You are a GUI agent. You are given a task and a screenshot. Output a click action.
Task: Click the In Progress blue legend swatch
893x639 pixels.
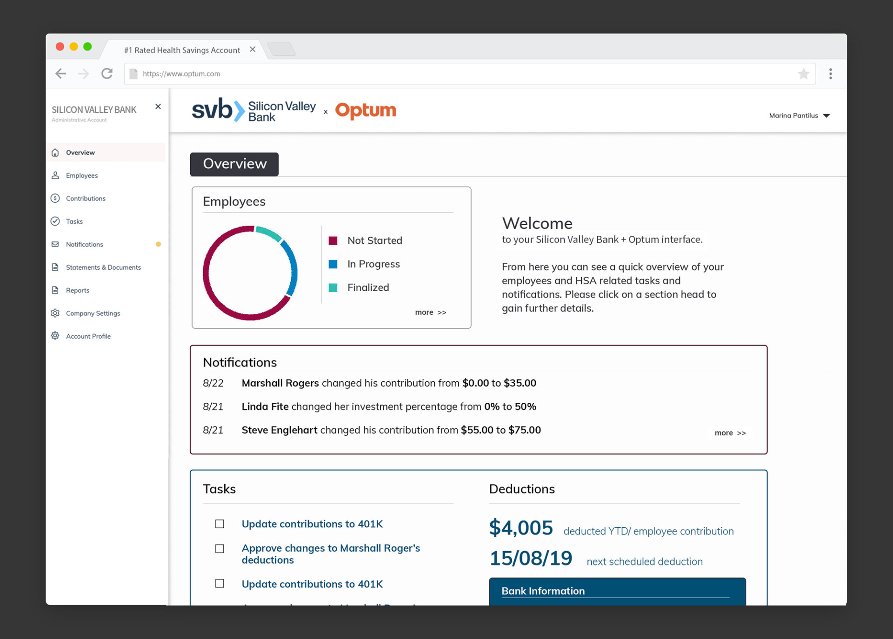pos(333,264)
